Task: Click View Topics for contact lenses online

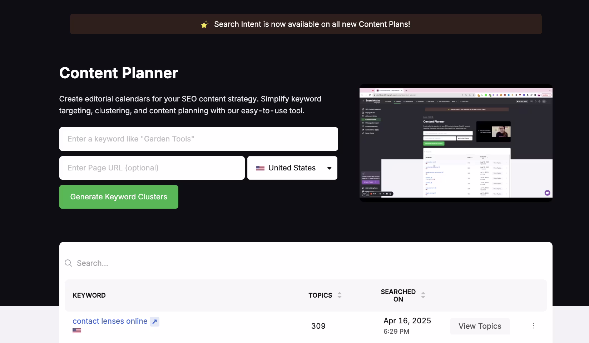Action: [480, 326]
